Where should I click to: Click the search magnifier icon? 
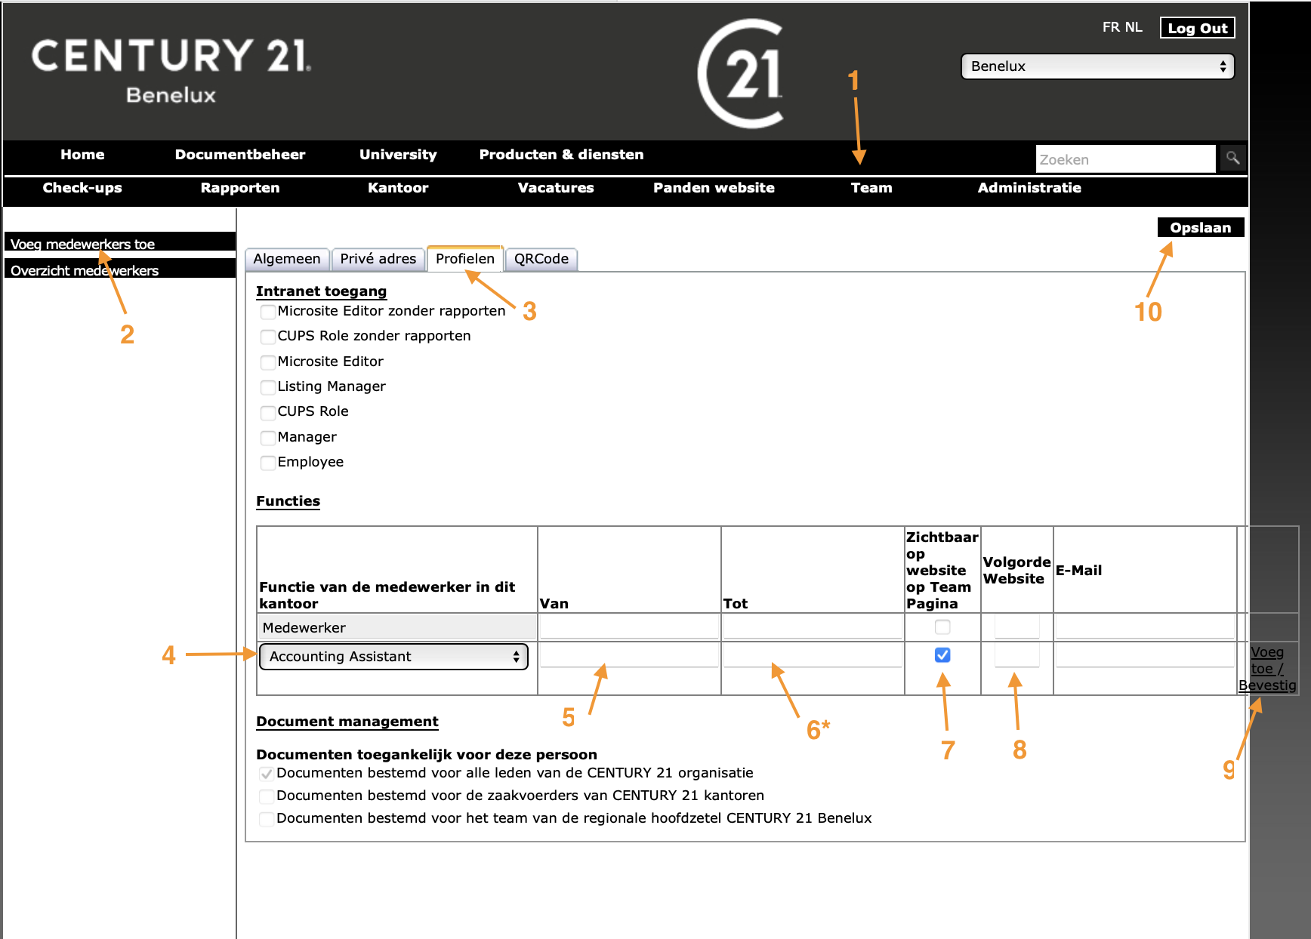[x=1232, y=159]
